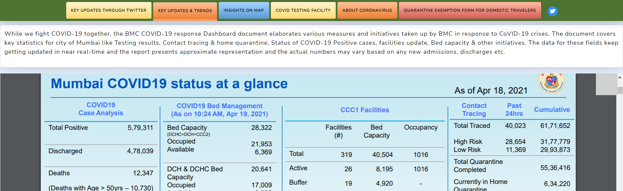Image resolution: width=623 pixels, height=191 pixels.
Task: Click the Mumbai COVID19 status at a glance heading
Action: (x=169, y=83)
